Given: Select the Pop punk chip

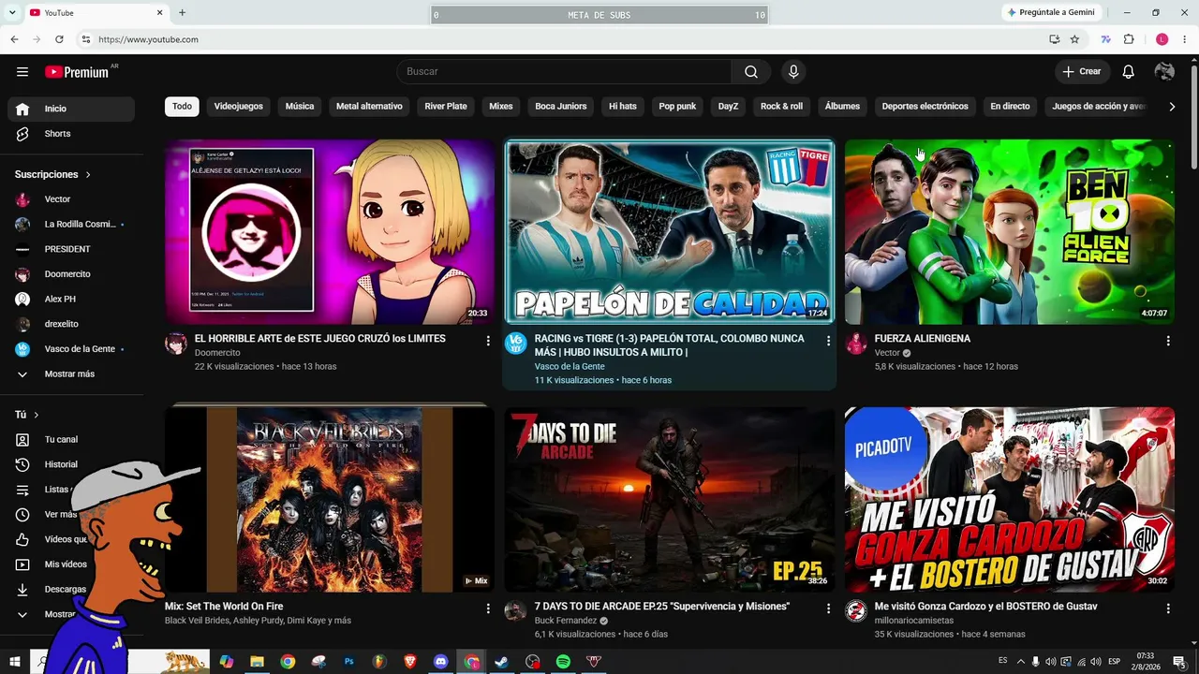Looking at the screenshot, I should [677, 107].
